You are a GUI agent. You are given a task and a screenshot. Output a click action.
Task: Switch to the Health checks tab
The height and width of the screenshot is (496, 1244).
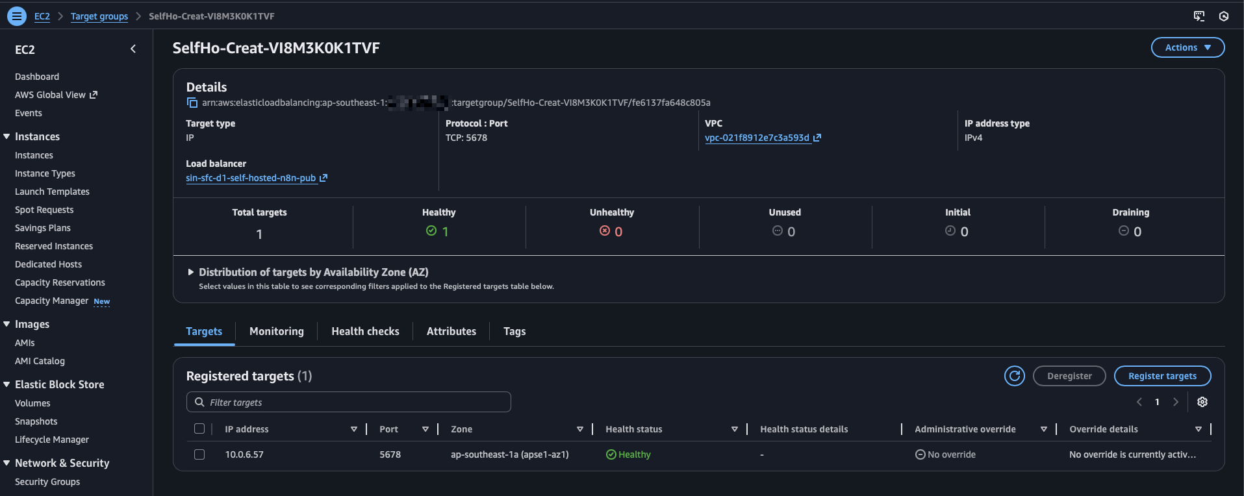click(x=365, y=331)
